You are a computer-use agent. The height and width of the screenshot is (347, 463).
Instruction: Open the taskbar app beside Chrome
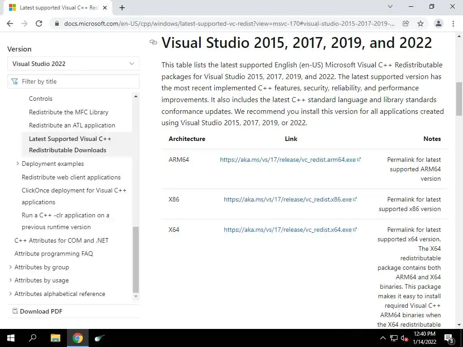[99, 338]
